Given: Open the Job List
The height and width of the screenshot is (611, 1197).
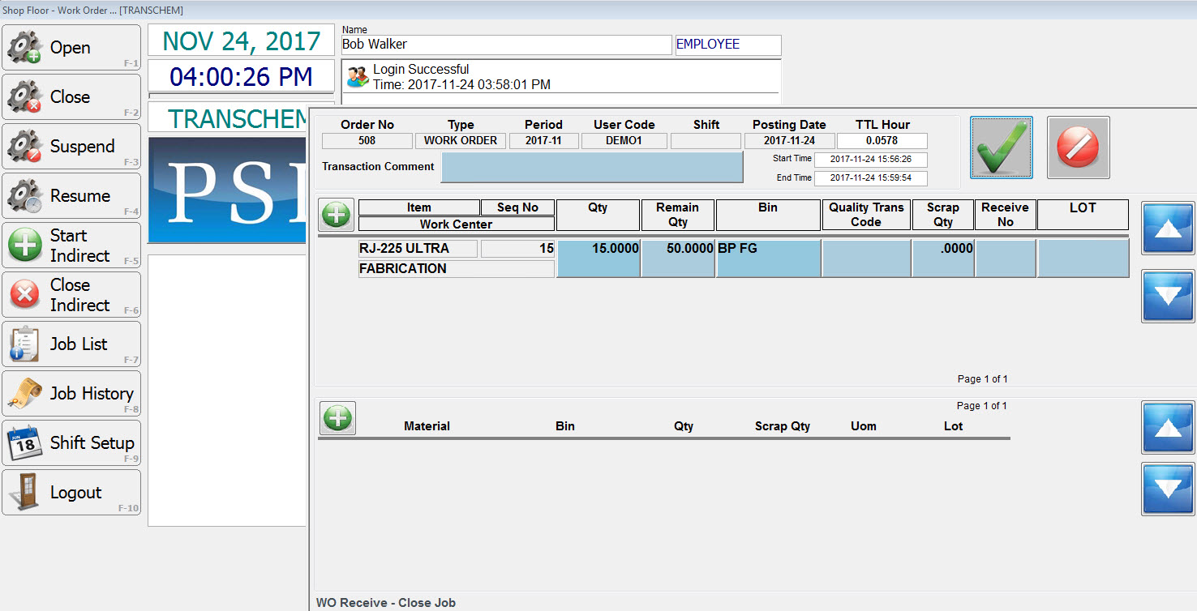Looking at the screenshot, I should click(71, 344).
